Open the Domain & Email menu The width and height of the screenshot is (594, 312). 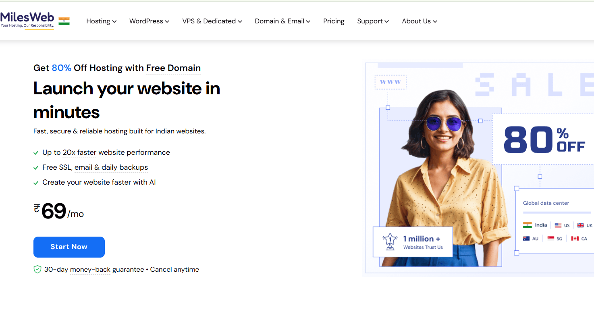click(x=282, y=21)
